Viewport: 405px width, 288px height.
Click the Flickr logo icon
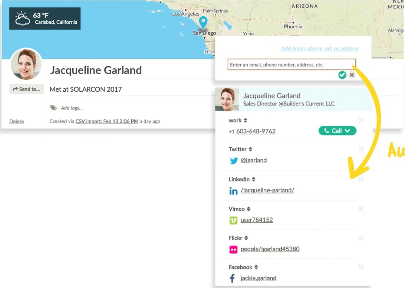click(234, 249)
